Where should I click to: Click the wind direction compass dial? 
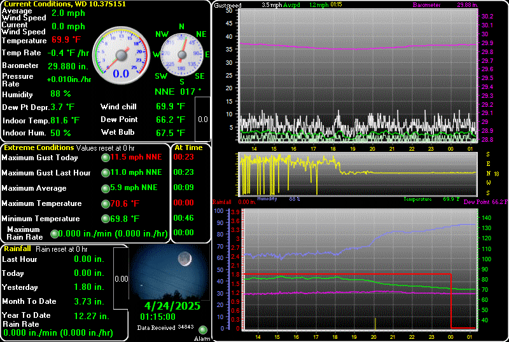(x=181, y=55)
